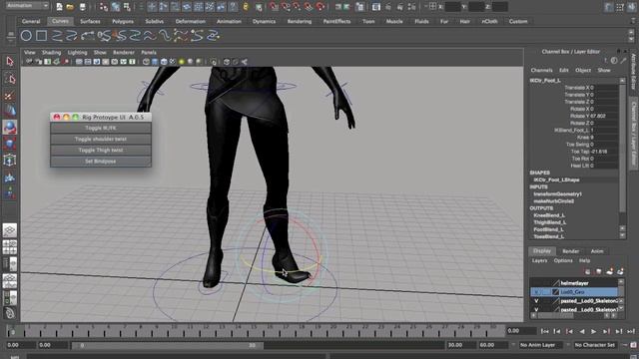Go to start of playback range
Image resolution: width=639 pixels, height=359 pixels.
pos(545,331)
